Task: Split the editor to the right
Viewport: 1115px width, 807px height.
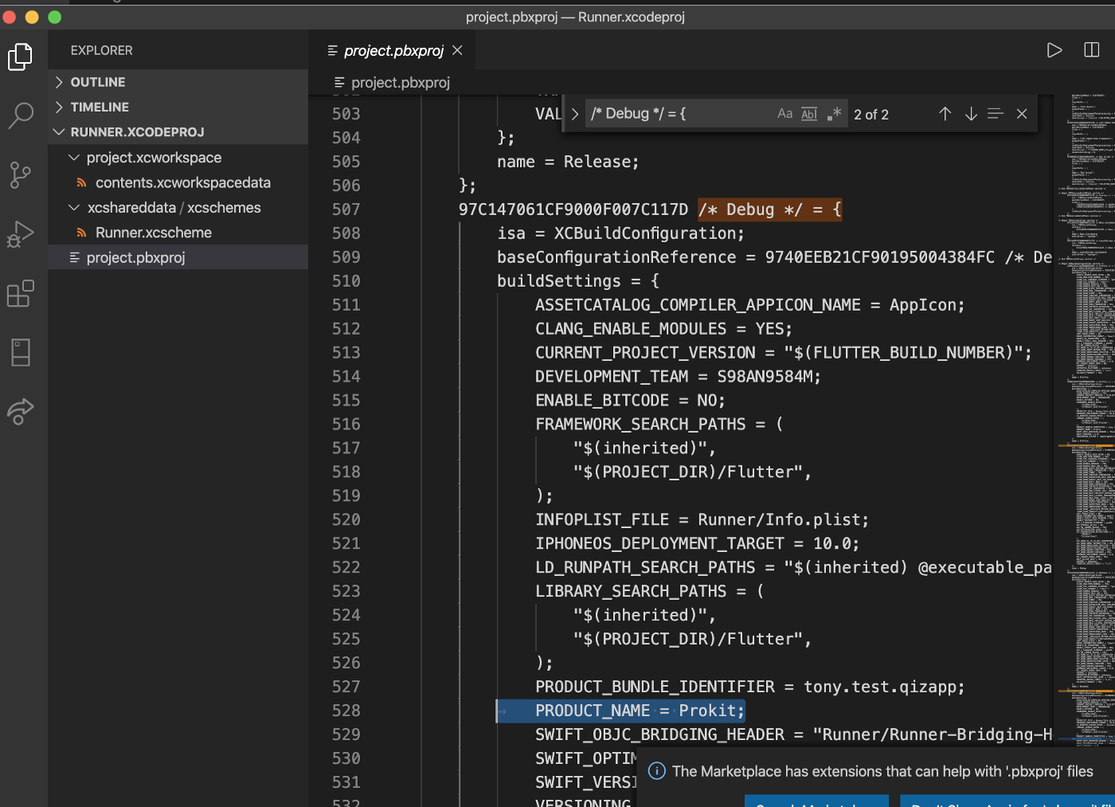Action: point(1091,50)
